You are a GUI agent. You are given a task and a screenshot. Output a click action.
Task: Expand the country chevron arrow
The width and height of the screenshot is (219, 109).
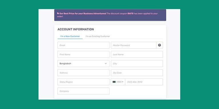click(106, 64)
